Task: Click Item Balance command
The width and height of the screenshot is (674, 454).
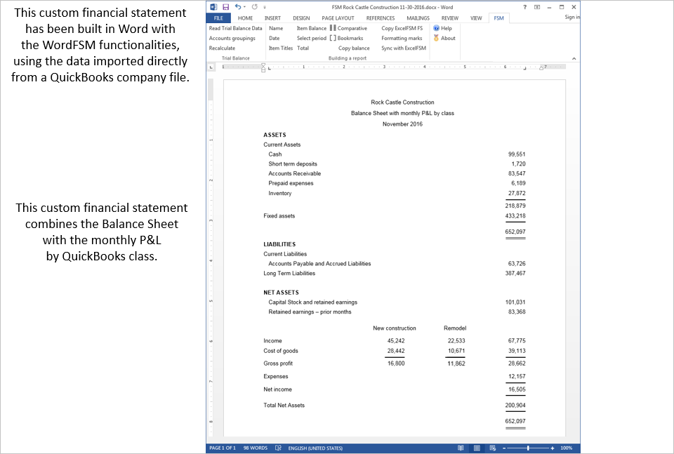Action: pos(312,28)
